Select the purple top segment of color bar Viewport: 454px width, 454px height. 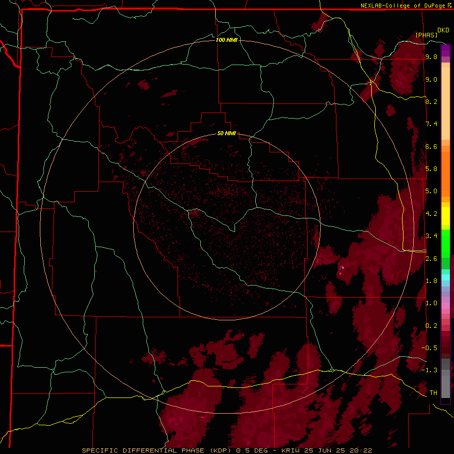pos(445,50)
